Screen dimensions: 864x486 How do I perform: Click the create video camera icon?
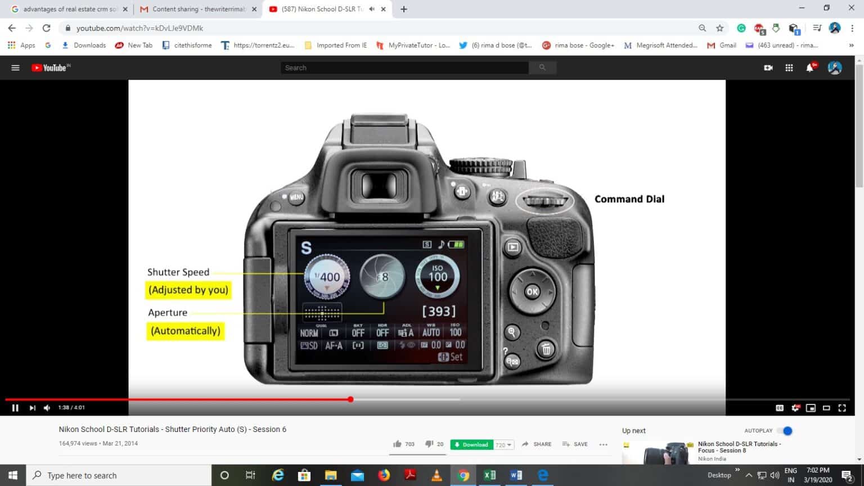[767, 67]
